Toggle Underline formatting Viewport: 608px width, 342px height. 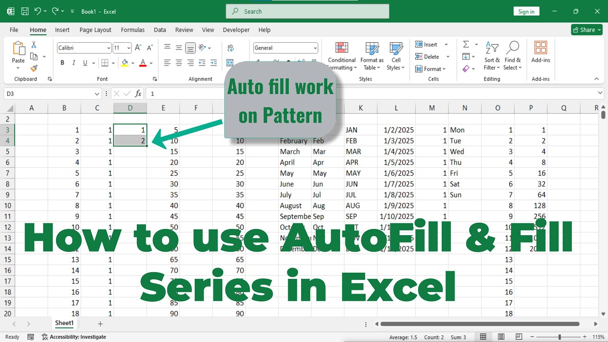click(85, 63)
